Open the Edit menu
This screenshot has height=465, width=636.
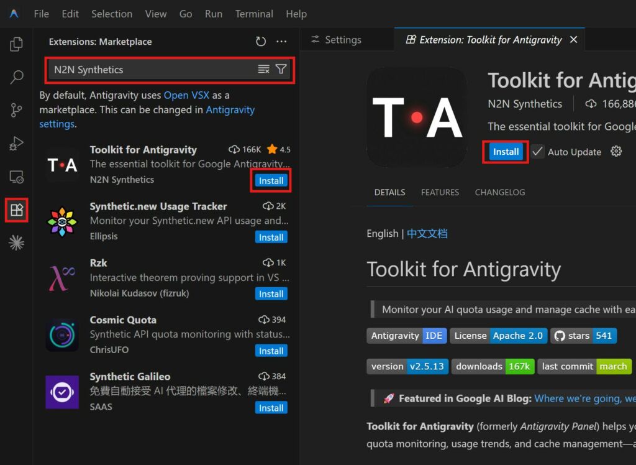tap(70, 14)
